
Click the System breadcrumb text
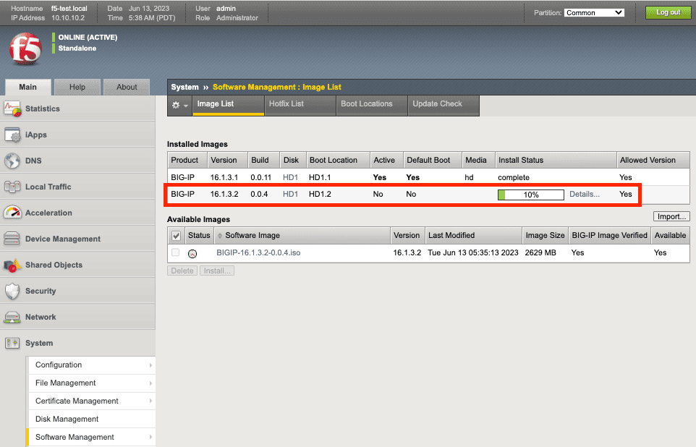click(184, 87)
